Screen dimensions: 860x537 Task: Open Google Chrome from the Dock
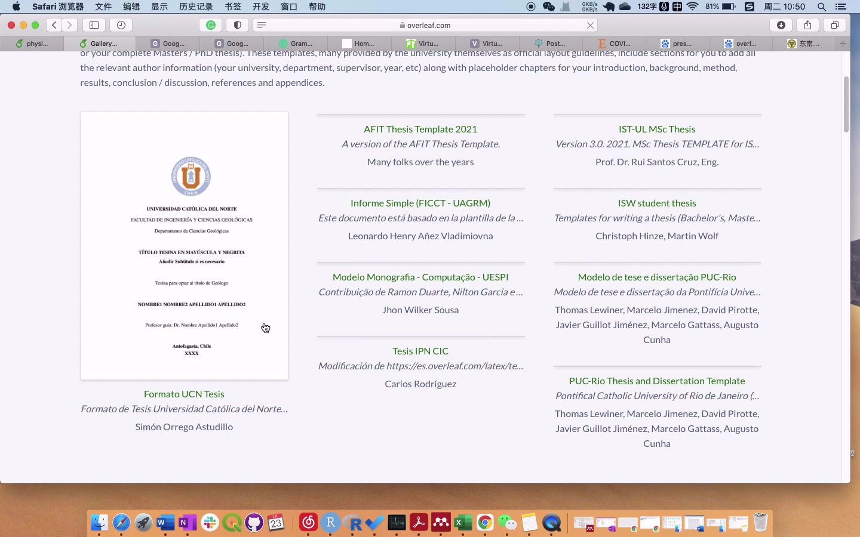[485, 523]
